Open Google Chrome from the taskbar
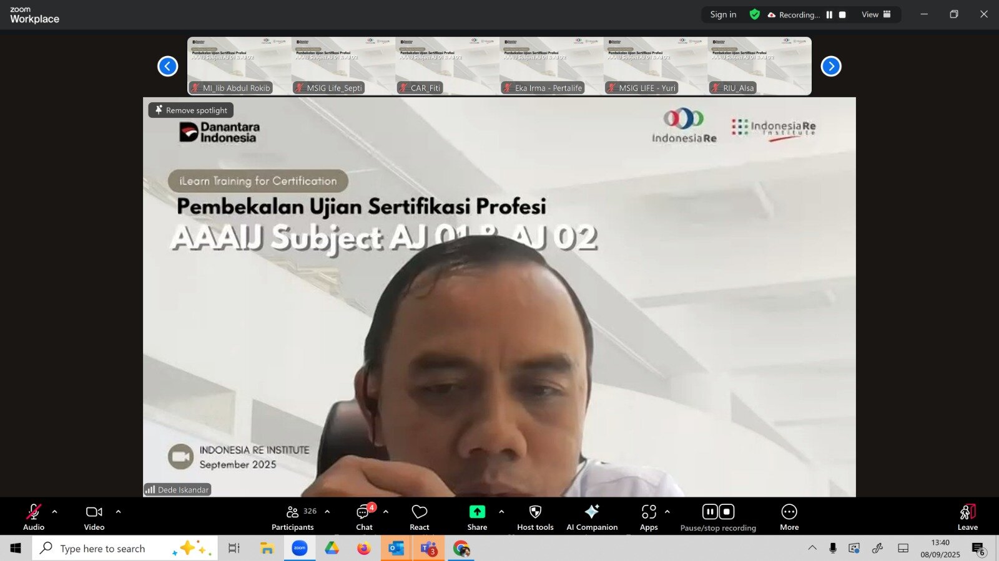999x561 pixels. tap(461, 549)
